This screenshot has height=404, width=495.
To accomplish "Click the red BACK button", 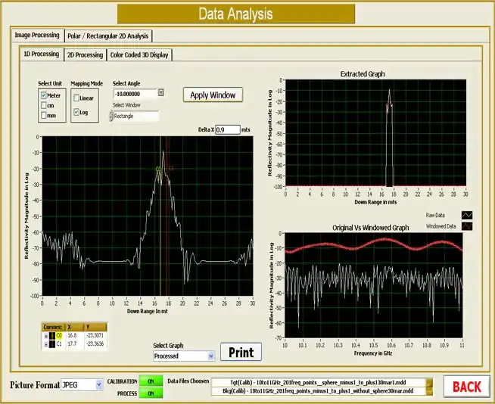I will click(466, 387).
